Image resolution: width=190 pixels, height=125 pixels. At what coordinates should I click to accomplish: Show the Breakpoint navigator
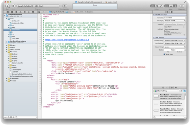coord(29,12)
